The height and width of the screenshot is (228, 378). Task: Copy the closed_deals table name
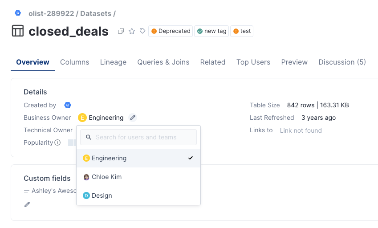point(121,31)
